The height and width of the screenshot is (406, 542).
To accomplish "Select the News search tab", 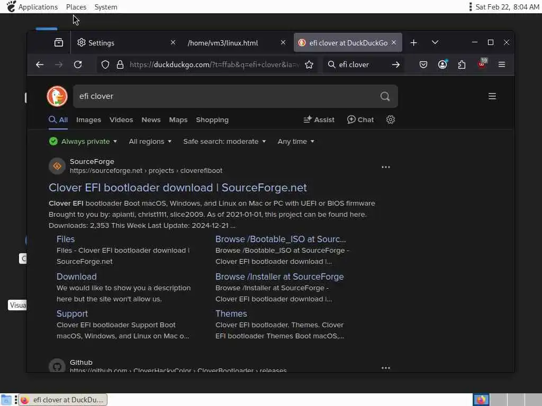I will [151, 120].
